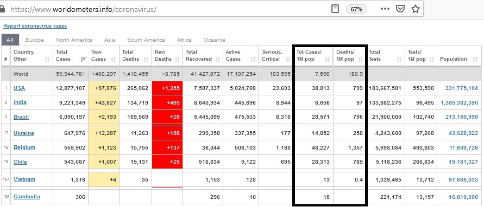Switch to the South America tab
The width and height of the screenshot is (484, 207).
(x=146, y=40)
